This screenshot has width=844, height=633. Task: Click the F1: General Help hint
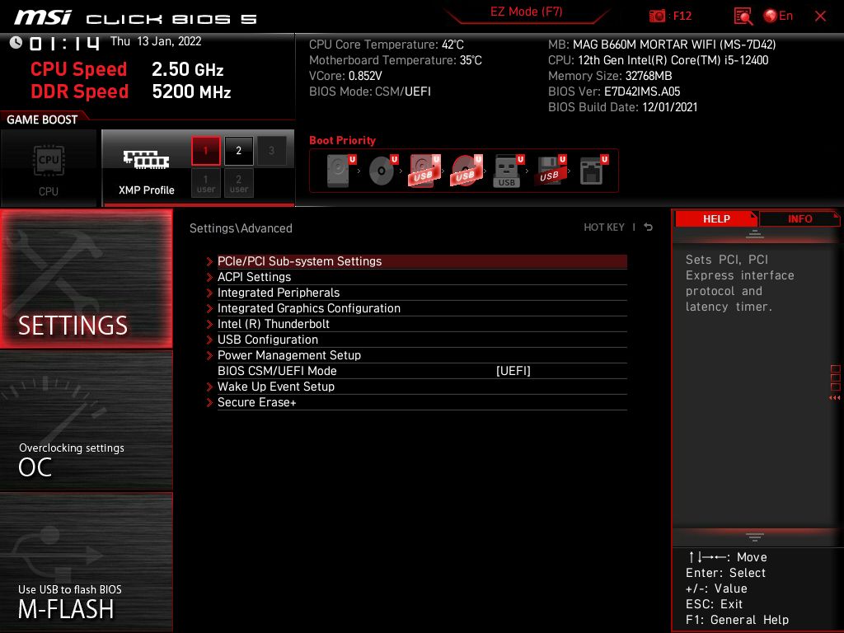point(737,620)
